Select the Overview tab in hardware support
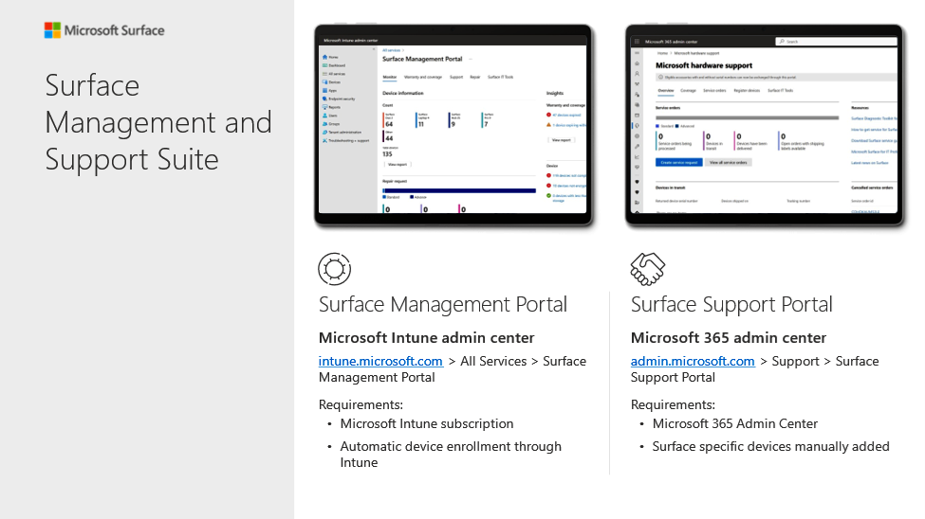Screen dimensions: 925x519 [x=665, y=91]
